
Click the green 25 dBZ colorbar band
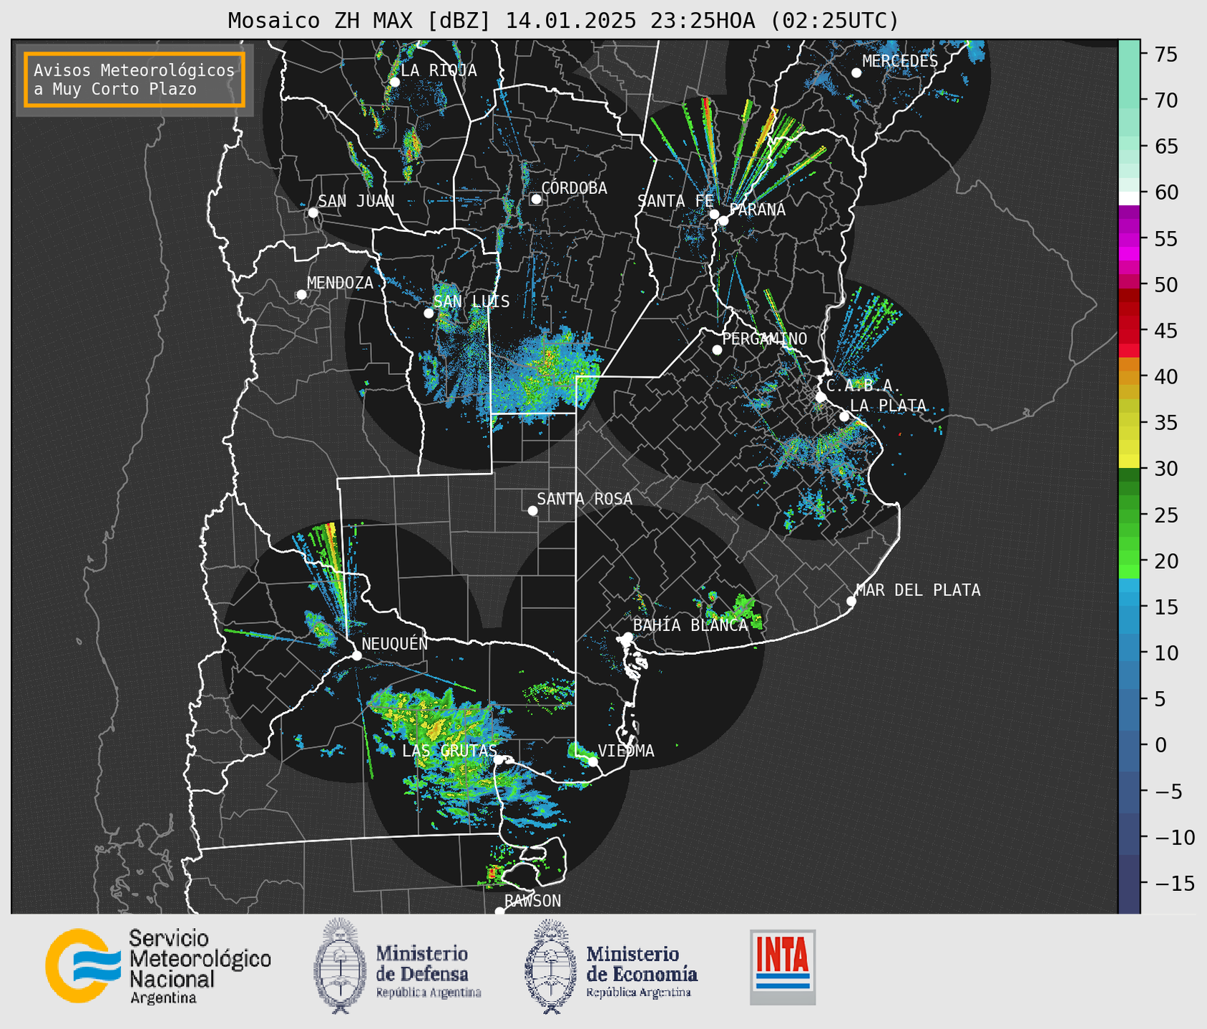[1129, 515]
